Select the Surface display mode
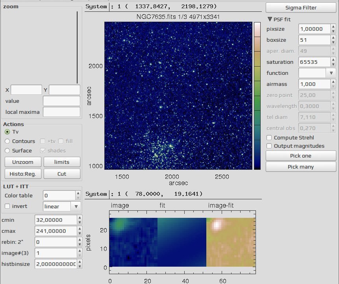This screenshot has width=339, height=284. [7, 150]
